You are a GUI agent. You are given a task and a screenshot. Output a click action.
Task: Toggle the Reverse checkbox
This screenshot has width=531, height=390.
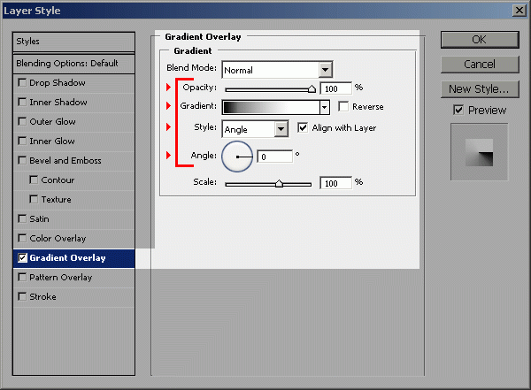343,107
